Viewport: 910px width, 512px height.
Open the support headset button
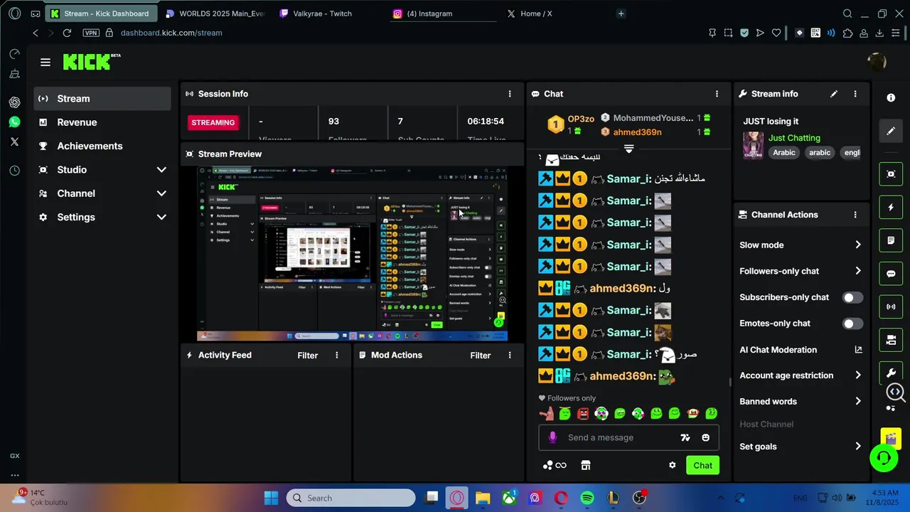pos(884,457)
